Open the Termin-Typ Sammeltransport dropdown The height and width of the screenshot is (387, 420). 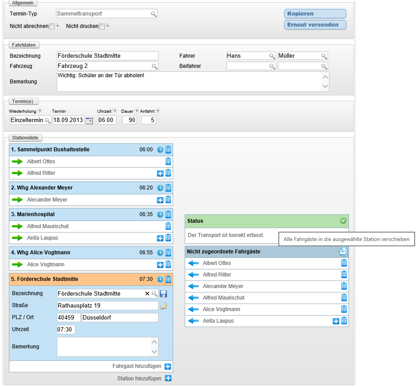(153, 14)
